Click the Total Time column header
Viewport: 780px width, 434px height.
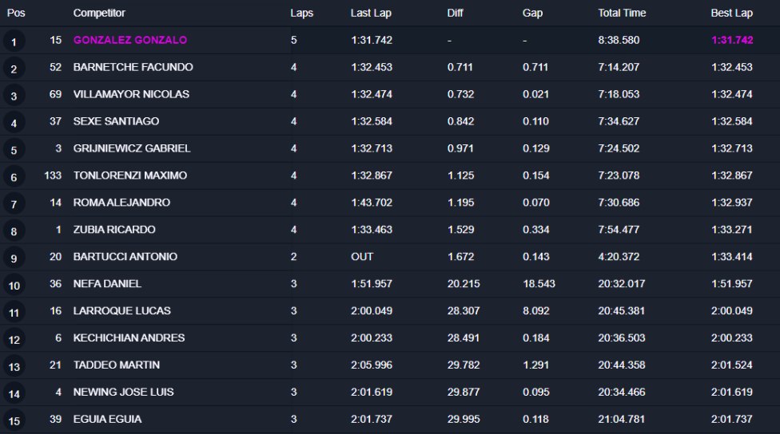click(x=622, y=13)
